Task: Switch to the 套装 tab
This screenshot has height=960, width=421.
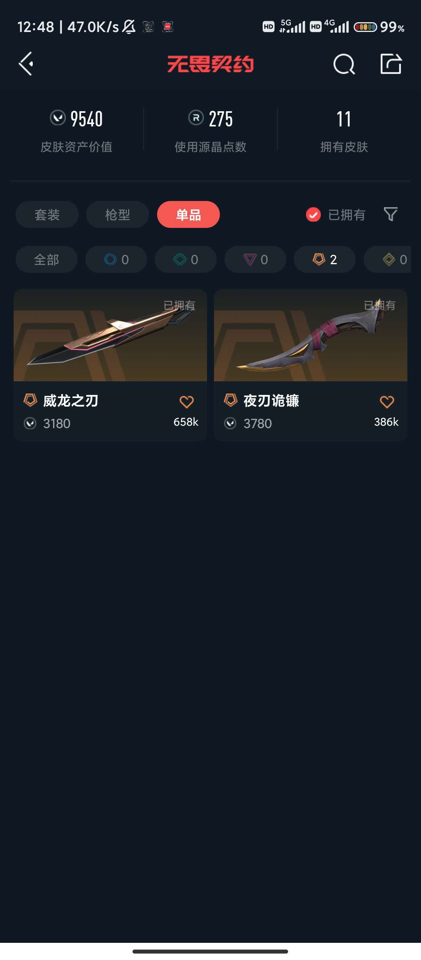Action: [47, 214]
